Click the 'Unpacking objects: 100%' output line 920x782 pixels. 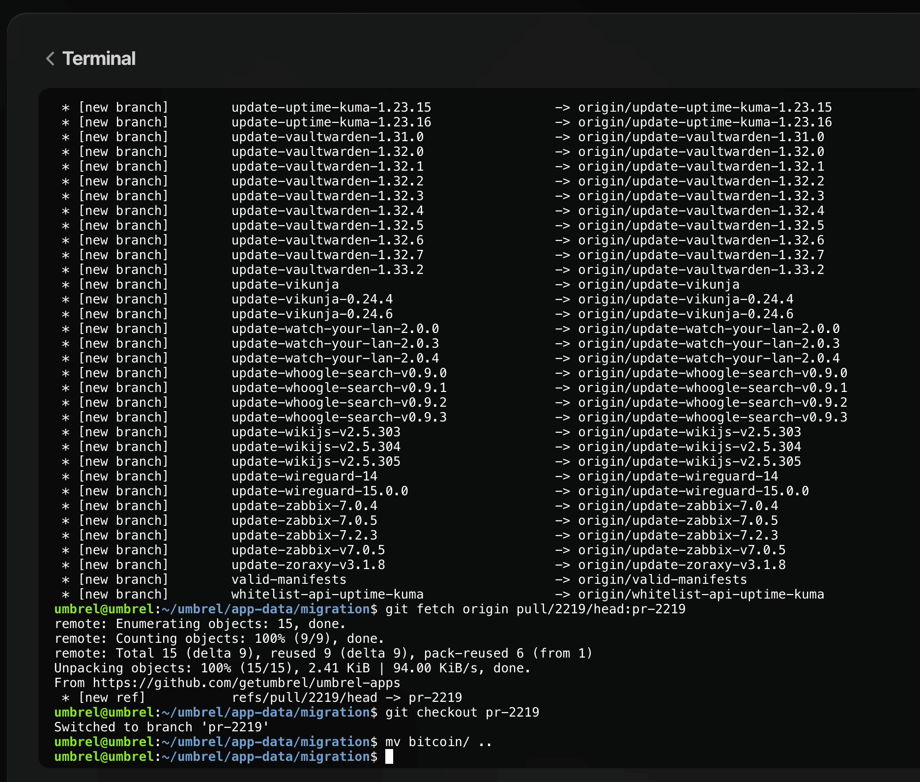[x=292, y=668]
